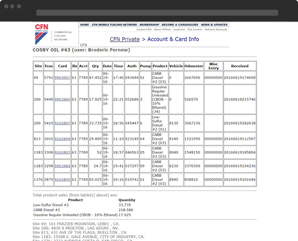The width and height of the screenshot is (298, 241).
Task: Select quantity value 65.025
Action: tap(95, 180)
